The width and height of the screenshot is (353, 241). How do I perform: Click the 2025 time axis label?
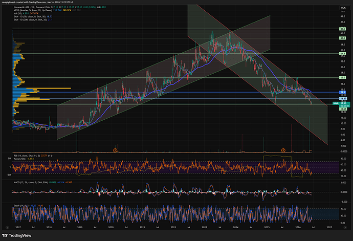point(267,228)
